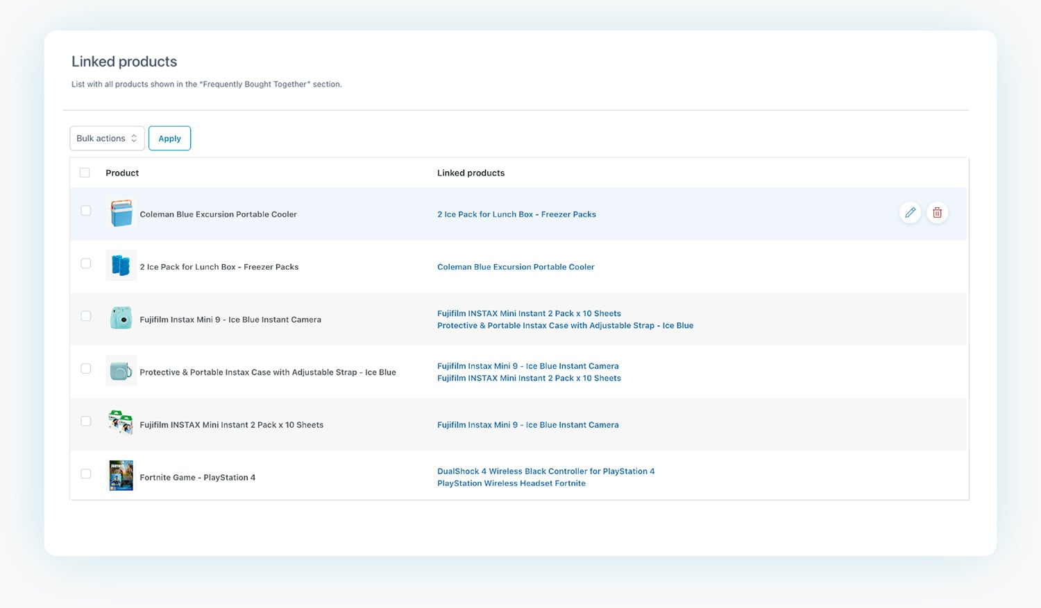Check the Protective & Portable Instax Case checkbox
Viewport: 1041px width, 608px height.
click(85, 368)
